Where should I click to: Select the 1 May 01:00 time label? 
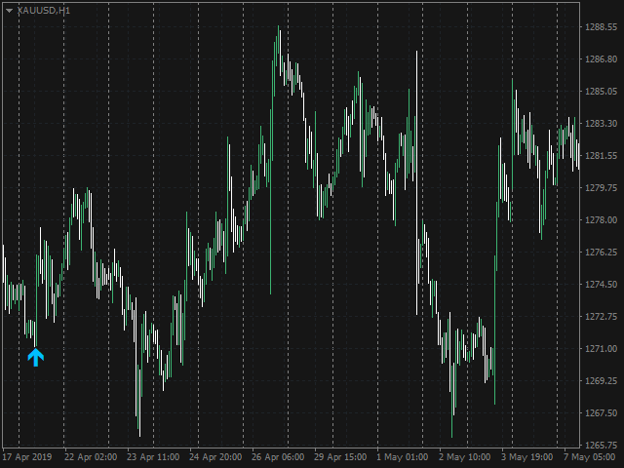(x=403, y=457)
